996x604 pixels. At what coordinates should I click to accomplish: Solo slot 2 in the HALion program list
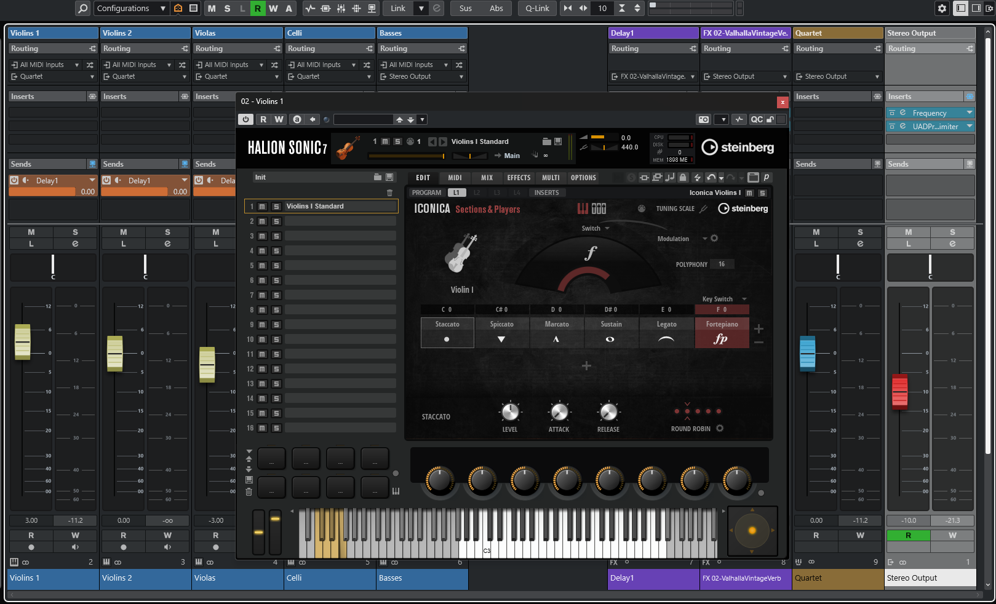tap(276, 221)
